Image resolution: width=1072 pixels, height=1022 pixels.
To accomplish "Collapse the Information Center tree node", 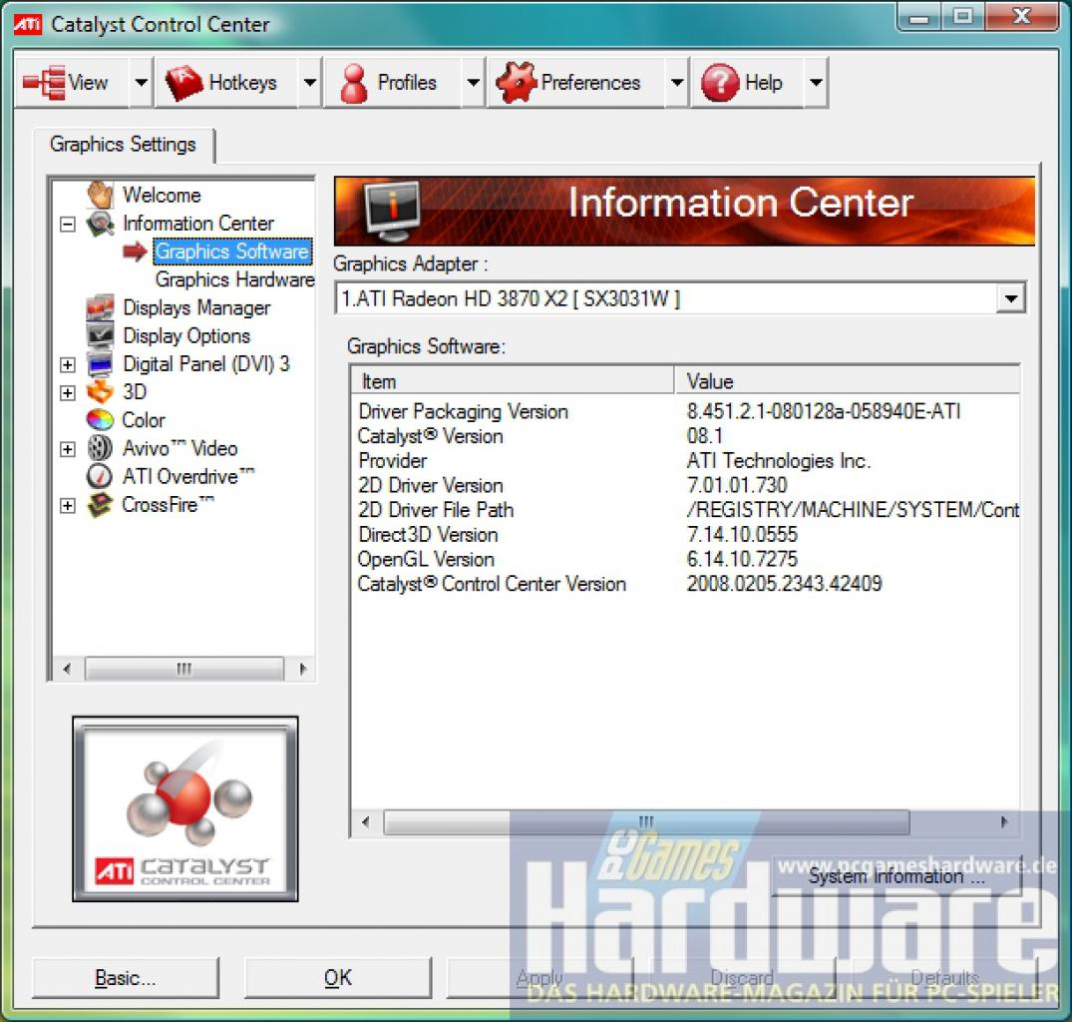I will [68, 225].
